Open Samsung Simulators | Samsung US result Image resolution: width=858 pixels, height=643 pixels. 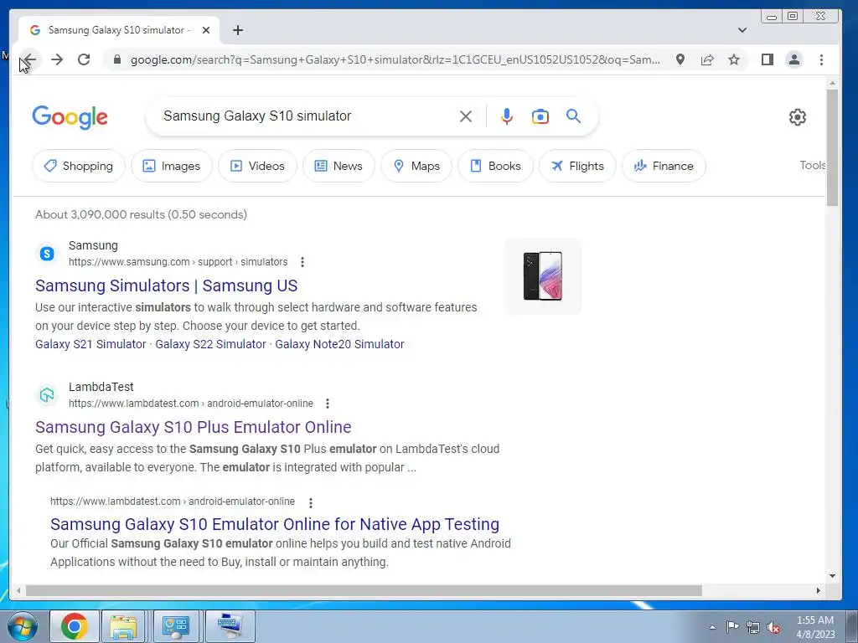167,285
